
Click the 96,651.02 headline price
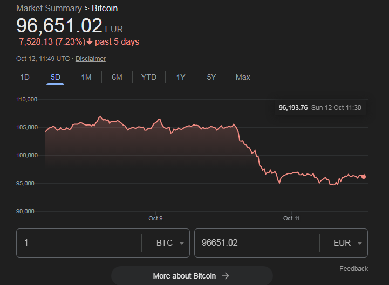59,25
